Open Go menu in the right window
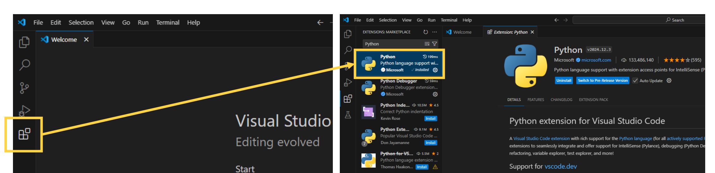 point(419,20)
